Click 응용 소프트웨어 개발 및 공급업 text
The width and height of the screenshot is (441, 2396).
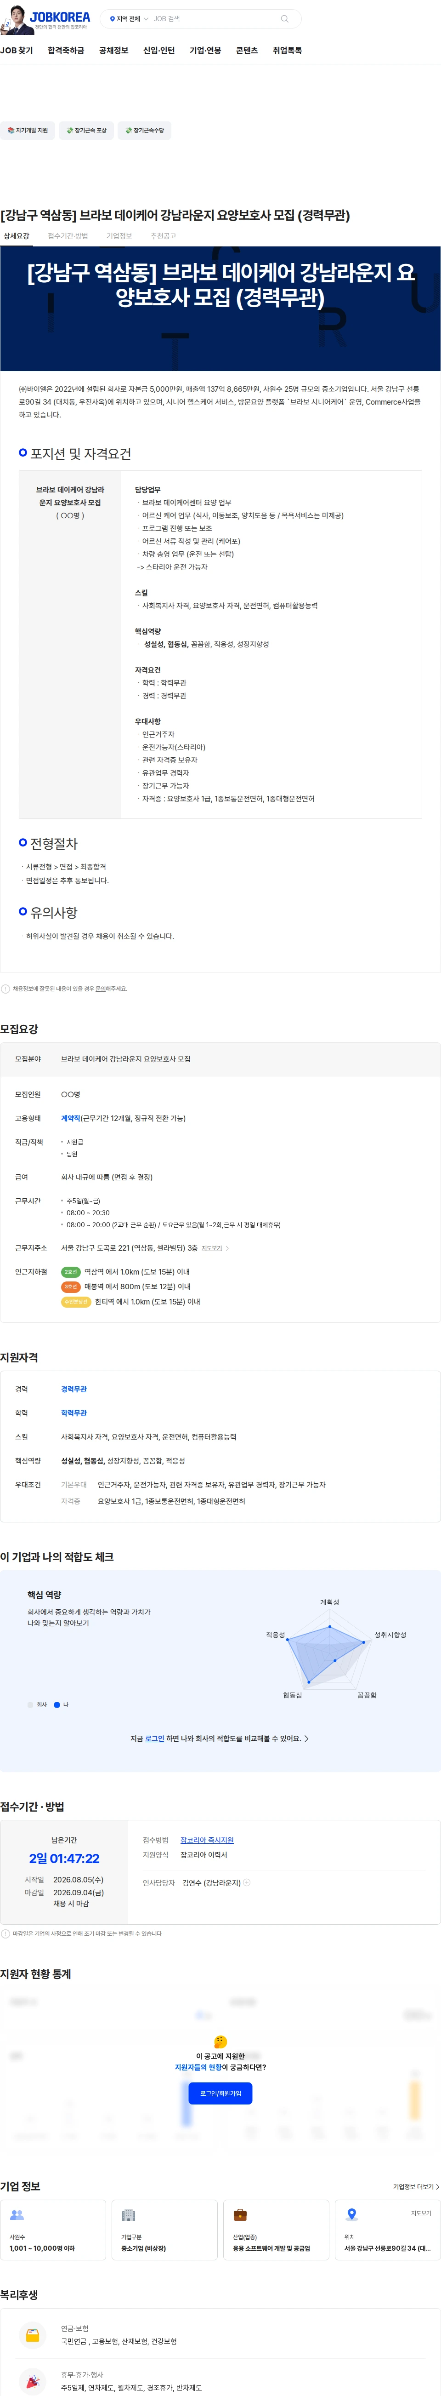tap(271, 2248)
